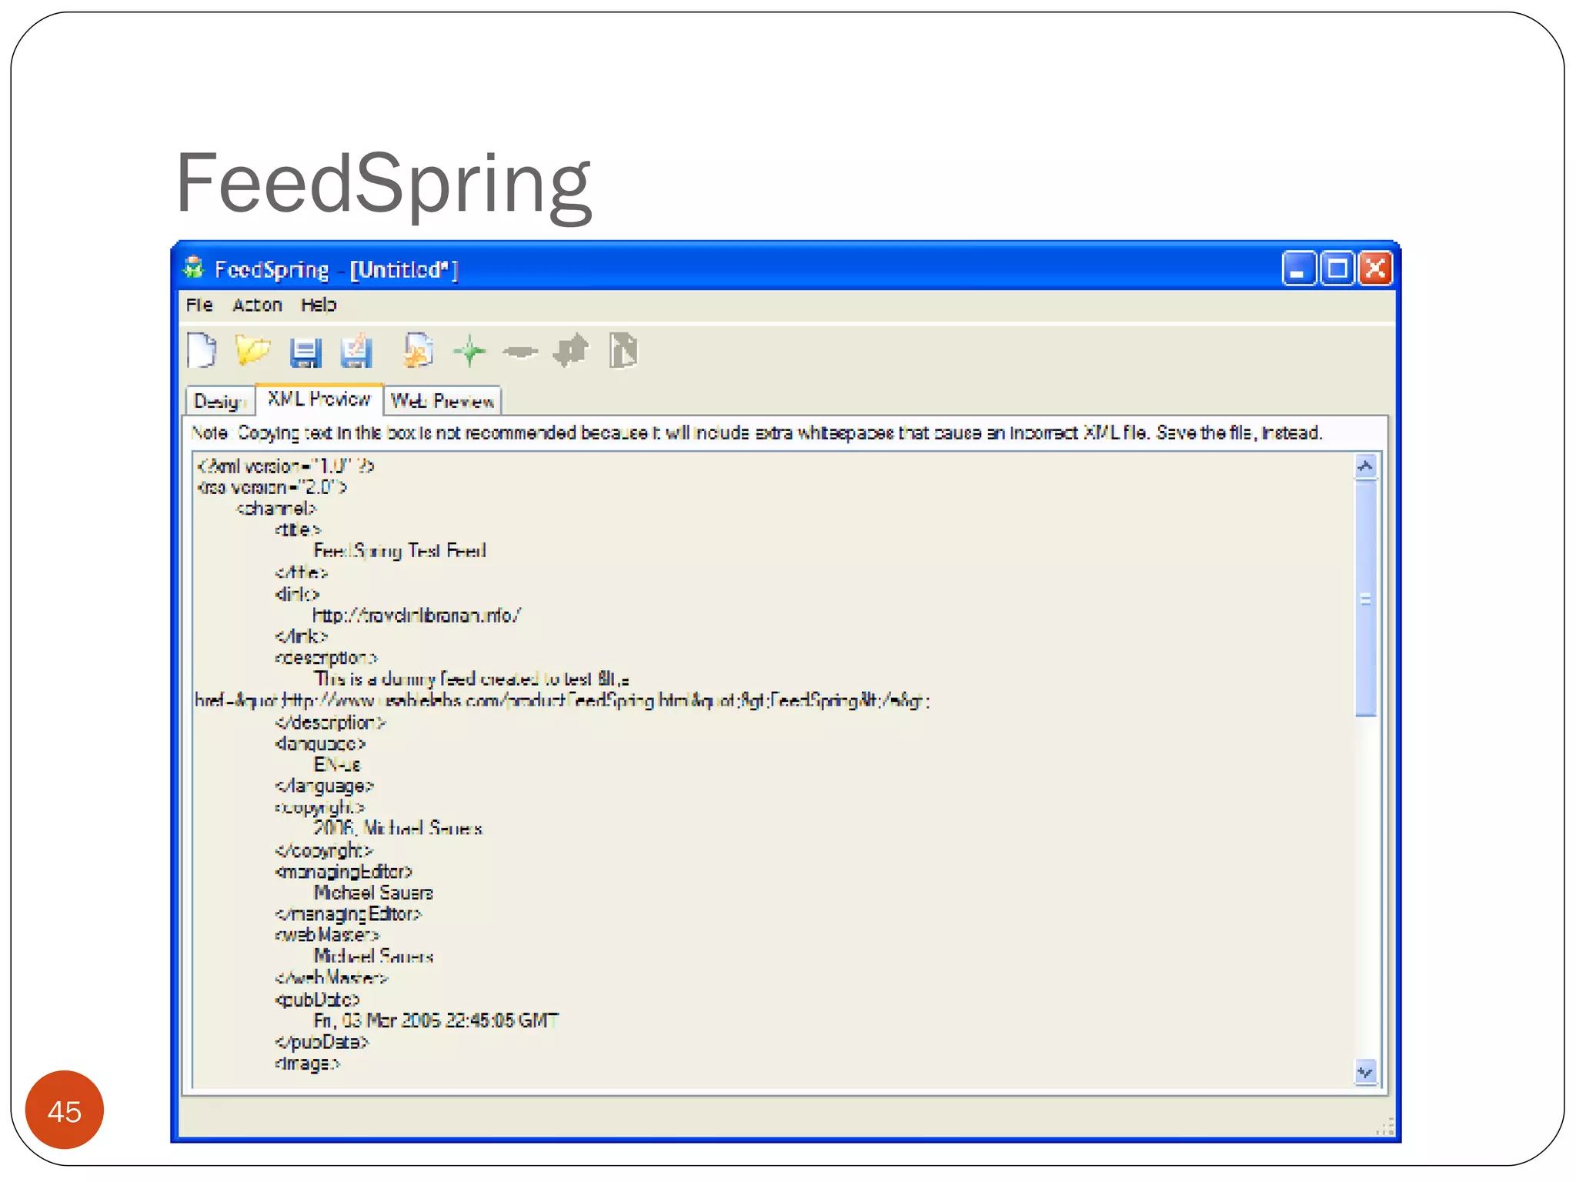Remove an item with gray minus icon
The image size is (1576, 1182).
520,352
